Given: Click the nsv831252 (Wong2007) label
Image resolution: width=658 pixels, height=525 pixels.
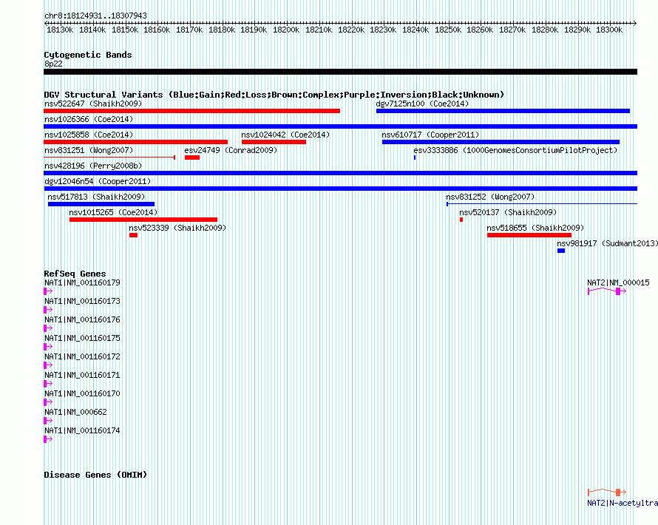Looking at the screenshot, I should [x=490, y=197].
